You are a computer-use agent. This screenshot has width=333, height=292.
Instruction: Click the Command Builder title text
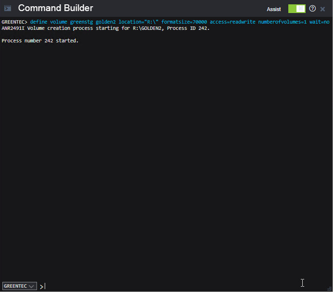pos(56,8)
